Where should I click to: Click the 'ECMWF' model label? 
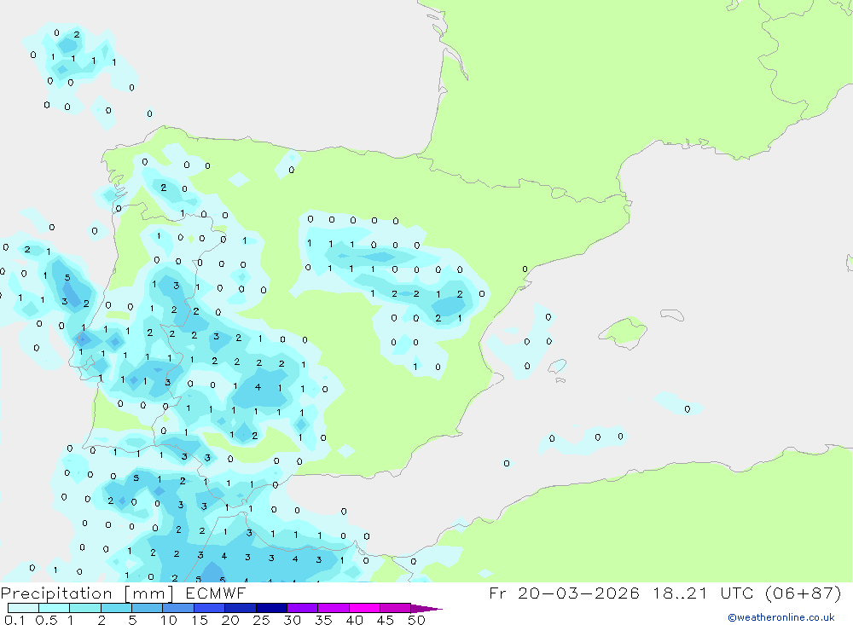coord(216,593)
